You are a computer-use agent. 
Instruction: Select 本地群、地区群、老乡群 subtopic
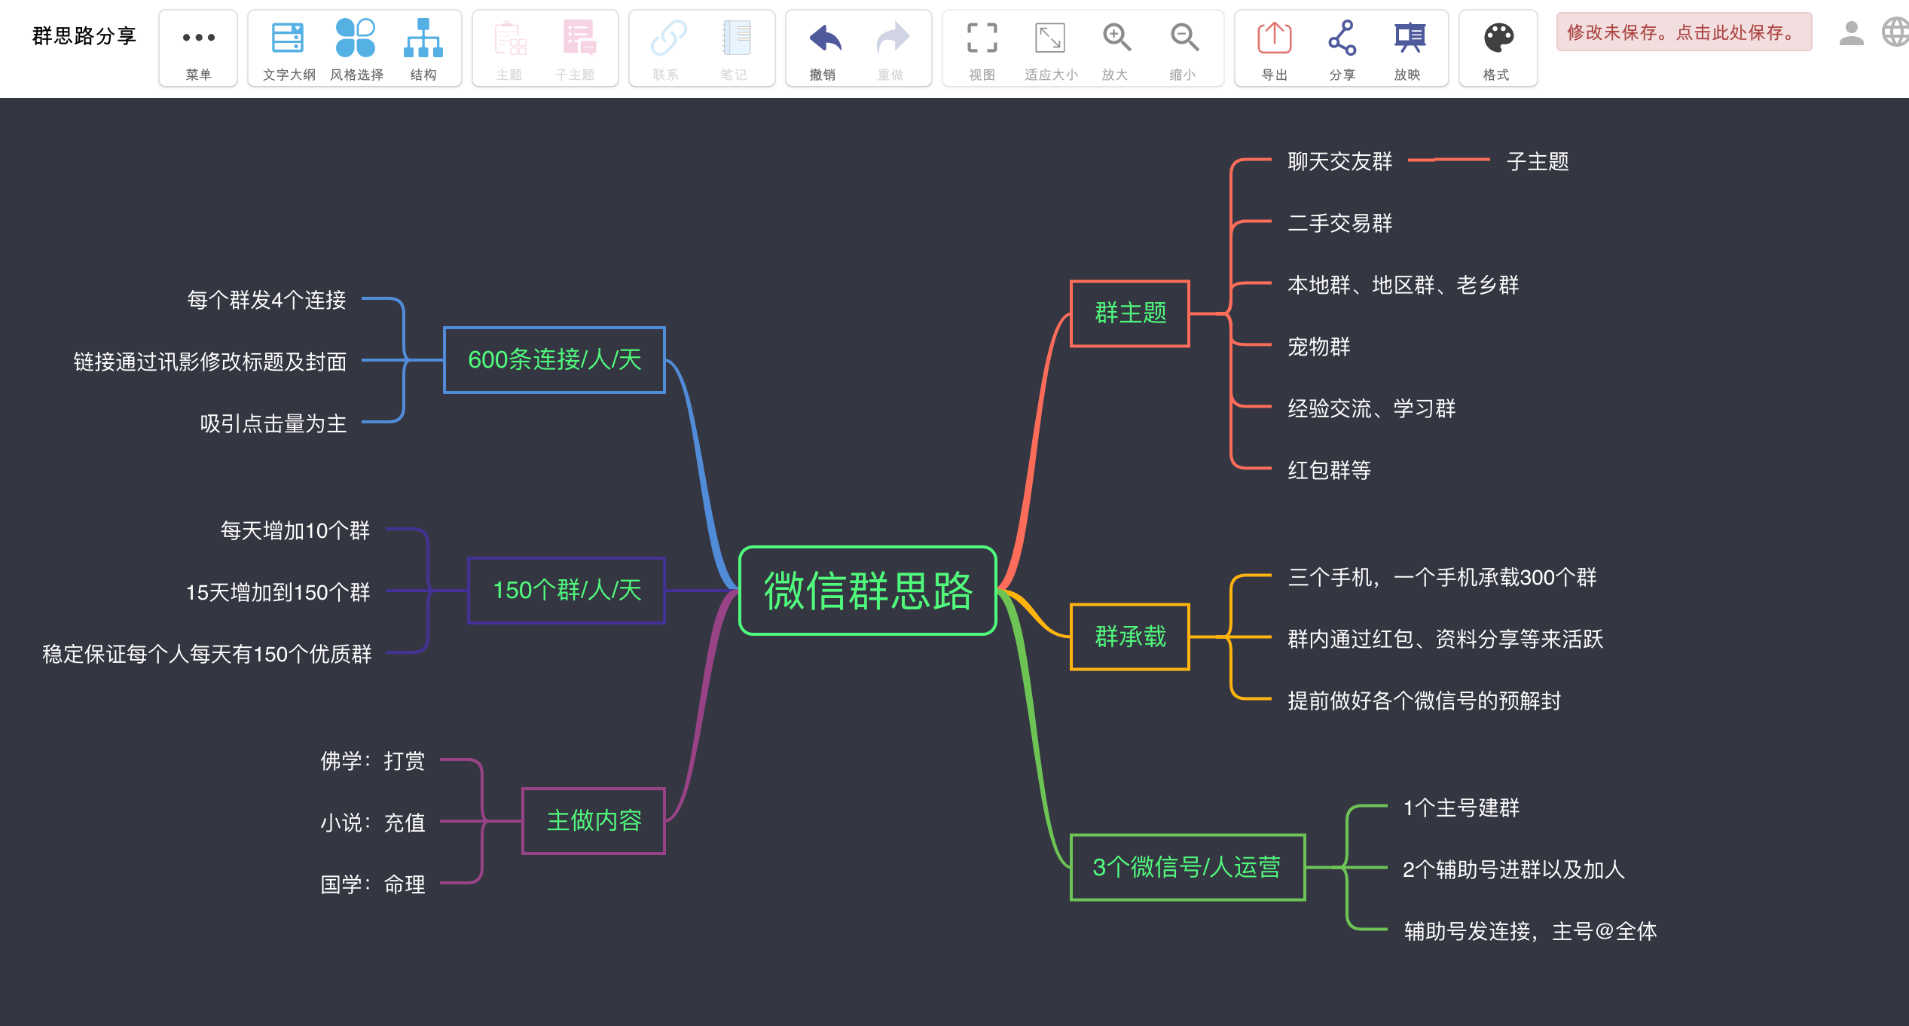click(1403, 285)
